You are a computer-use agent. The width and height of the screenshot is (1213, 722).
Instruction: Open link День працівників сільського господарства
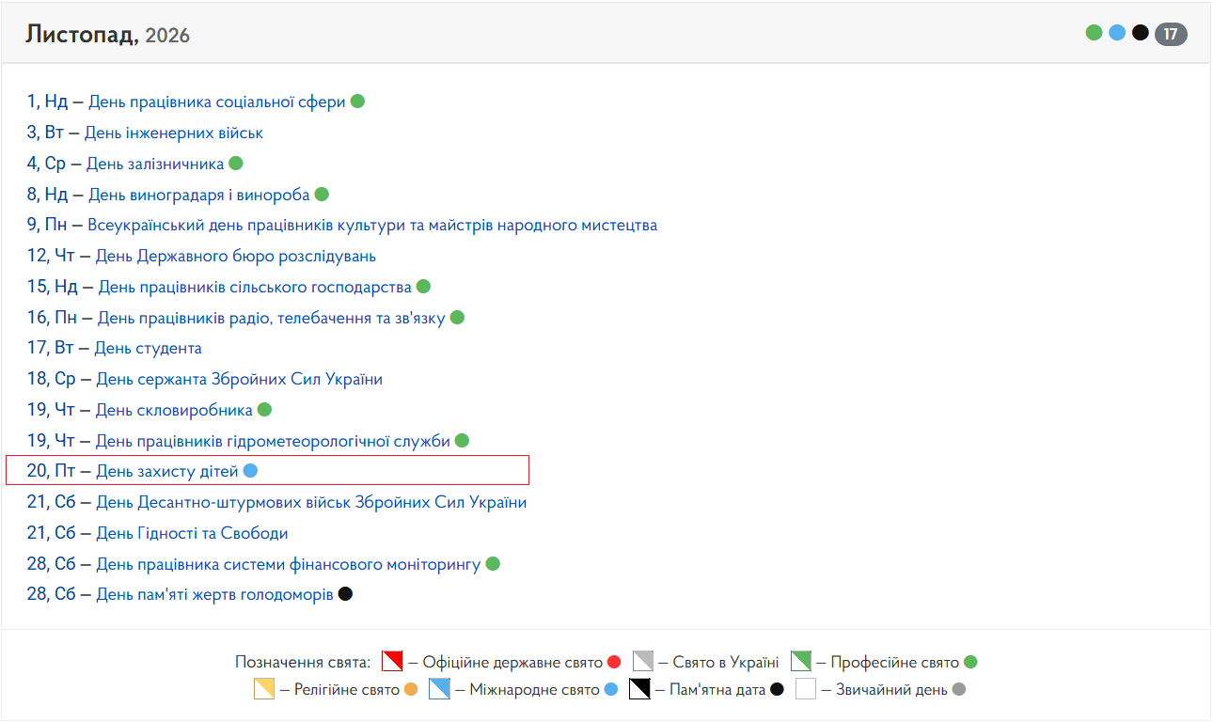click(255, 287)
